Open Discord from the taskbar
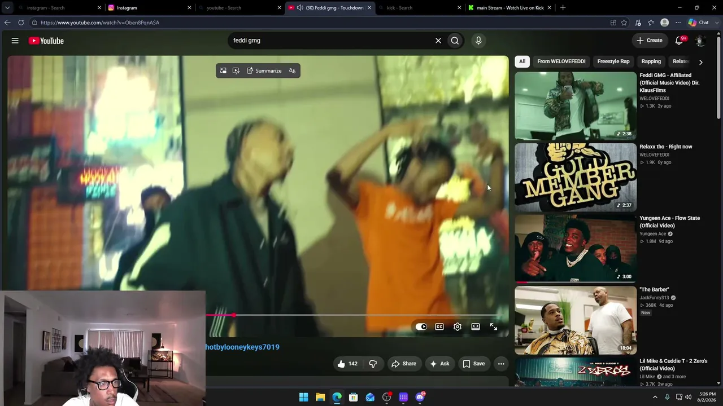 (420, 397)
